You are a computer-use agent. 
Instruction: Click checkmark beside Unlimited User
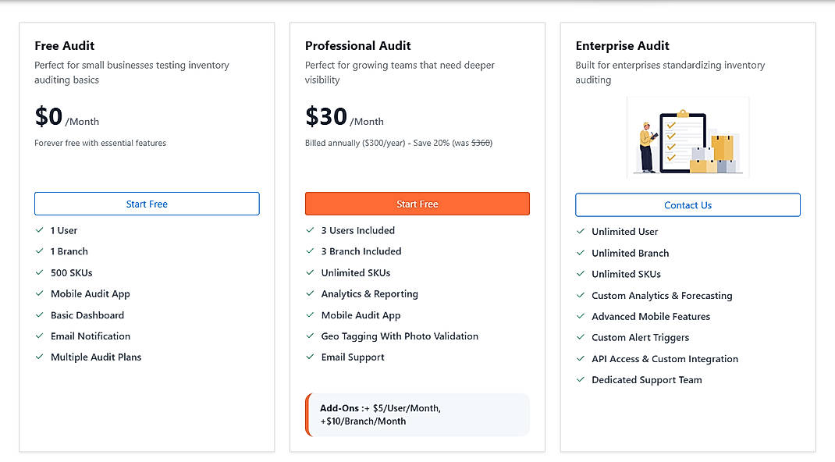click(x=581, y=231)
